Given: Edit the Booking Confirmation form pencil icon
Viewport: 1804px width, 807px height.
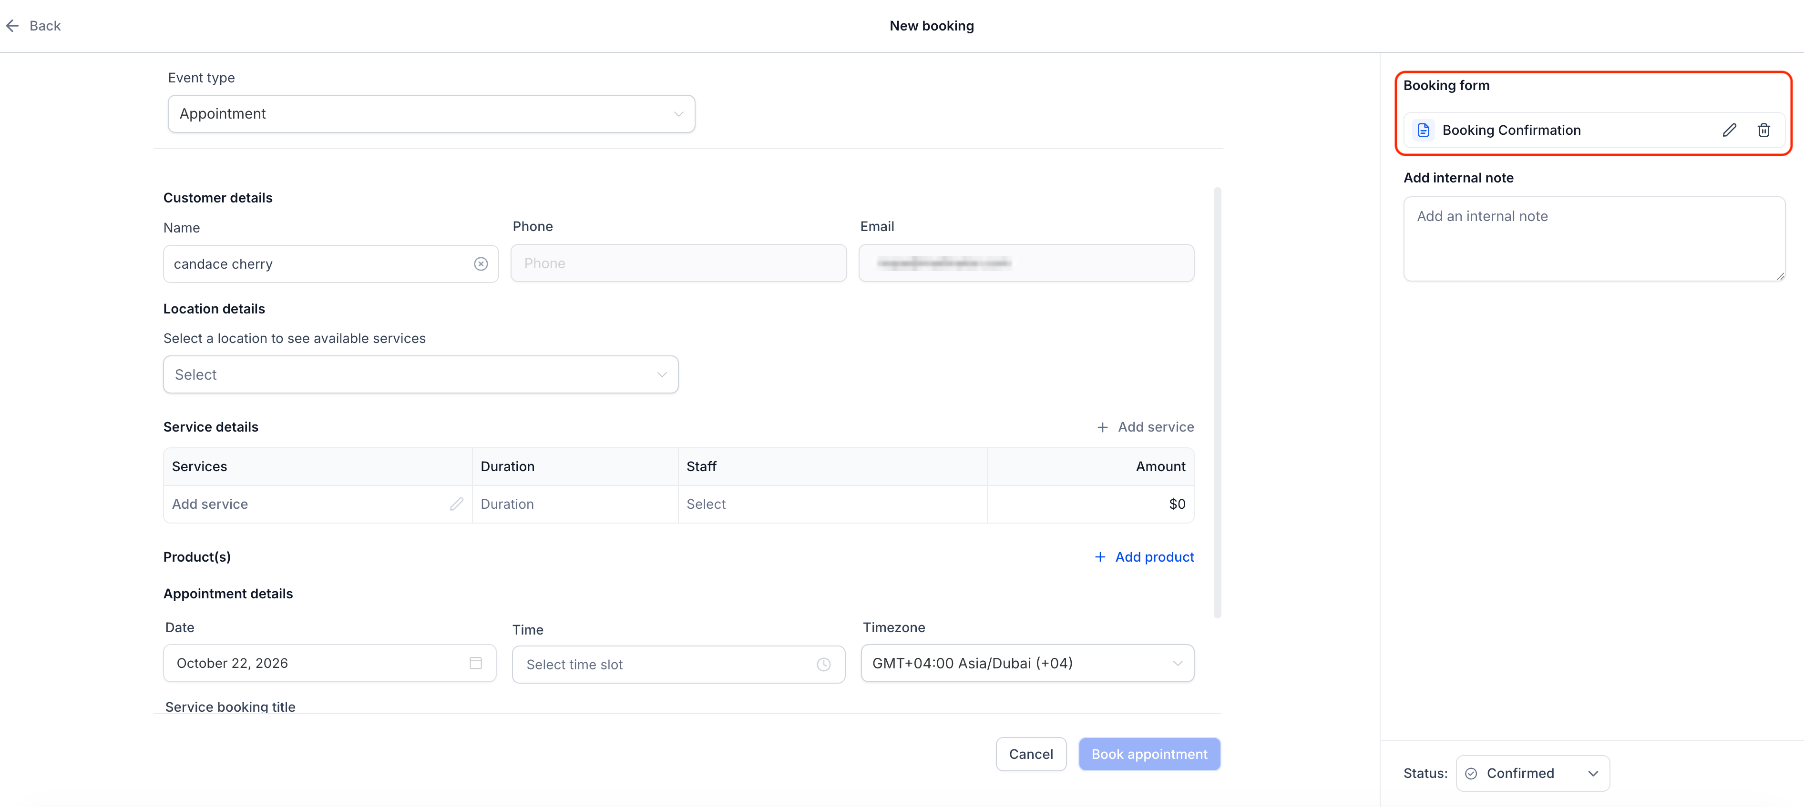Looking at the screenshot, I should [1729, 130].
